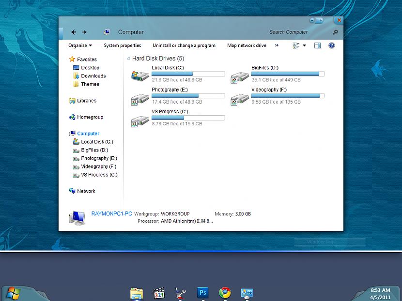This screenshot has height=301, width=402.
Task: Select the VS Progress (G:) drive icon
Action: pos(140,121)
